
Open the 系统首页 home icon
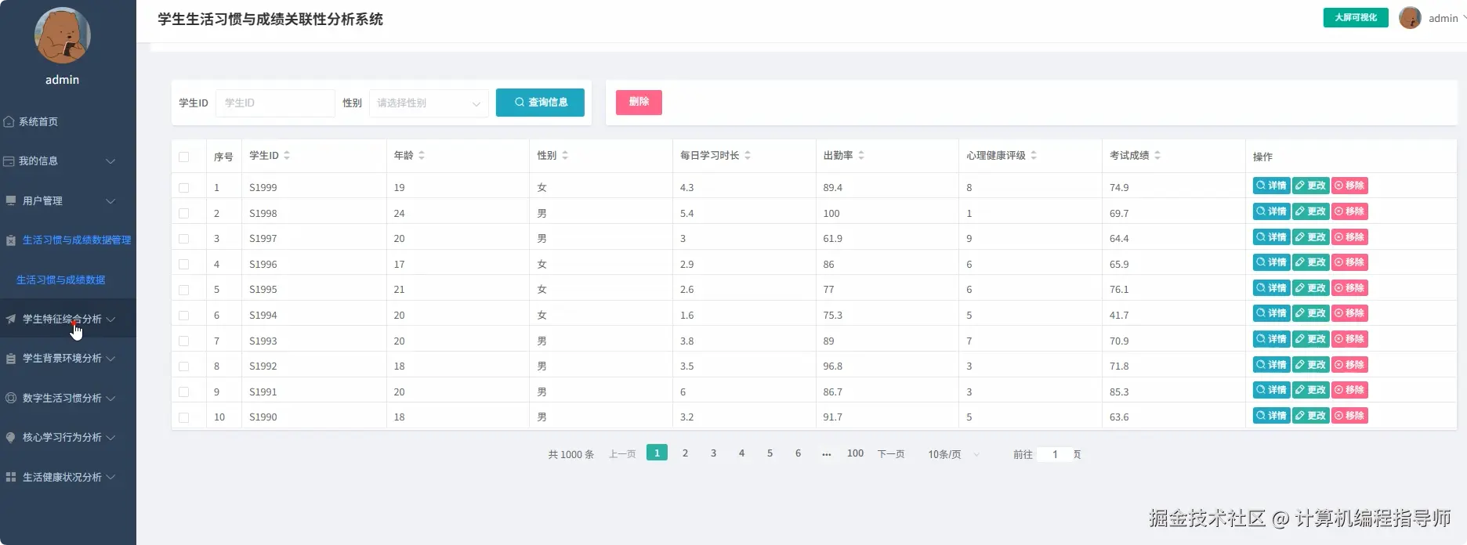point(9,122)
